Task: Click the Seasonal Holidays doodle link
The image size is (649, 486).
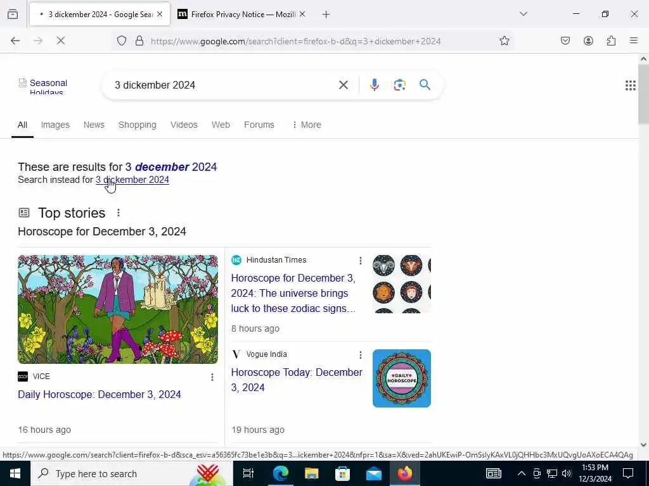Action: click(43, 87)
